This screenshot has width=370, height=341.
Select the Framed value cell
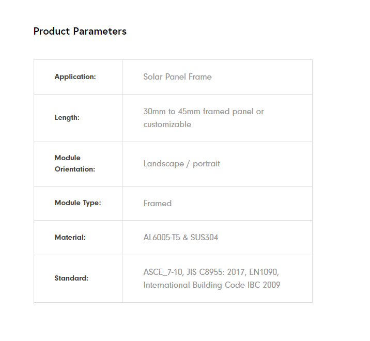tap(157, 204)
